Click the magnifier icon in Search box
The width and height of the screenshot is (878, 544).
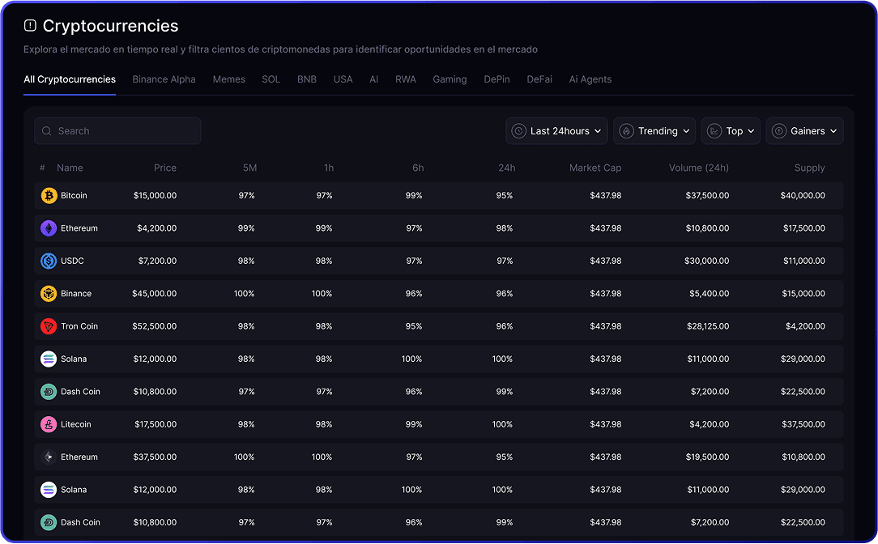(x=46, y=131)
